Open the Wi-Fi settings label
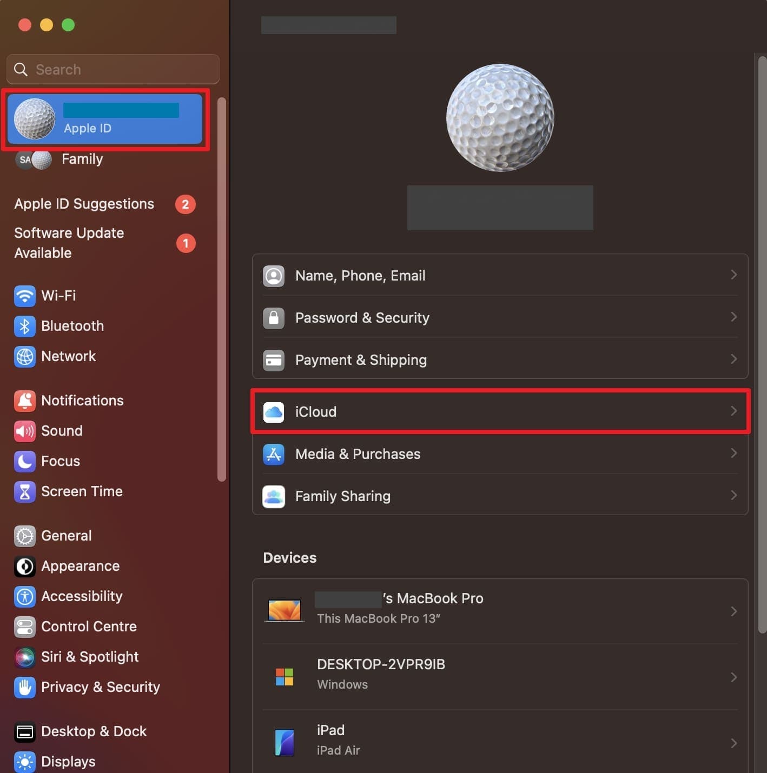767x773 pixels. click(58, 296)
